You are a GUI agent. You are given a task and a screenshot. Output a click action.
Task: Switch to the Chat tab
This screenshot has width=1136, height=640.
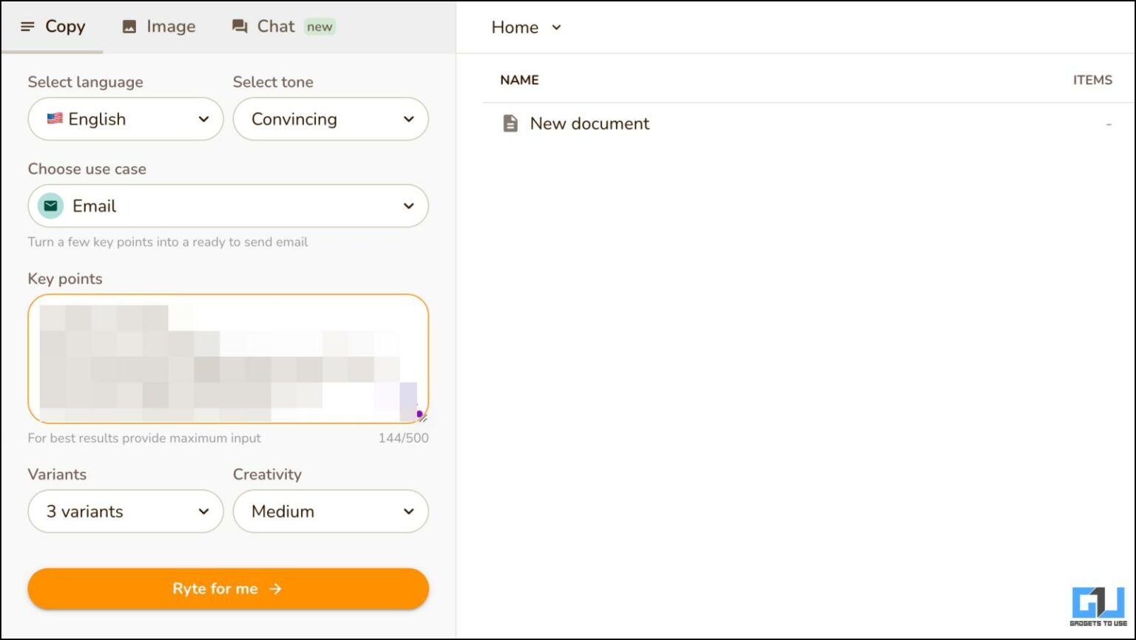click(275, 27)
